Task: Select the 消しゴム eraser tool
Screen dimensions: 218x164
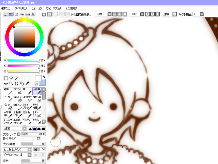Action: point(18,99)
